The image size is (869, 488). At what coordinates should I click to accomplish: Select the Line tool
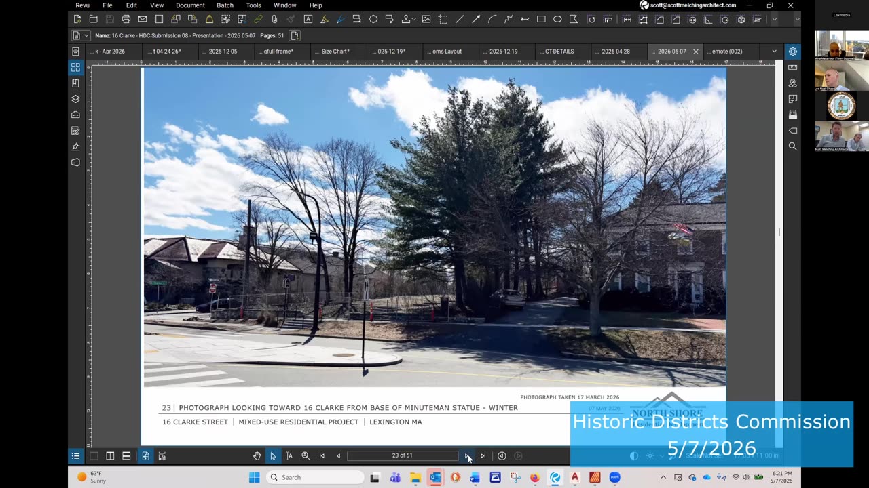[x=460, y=20]
